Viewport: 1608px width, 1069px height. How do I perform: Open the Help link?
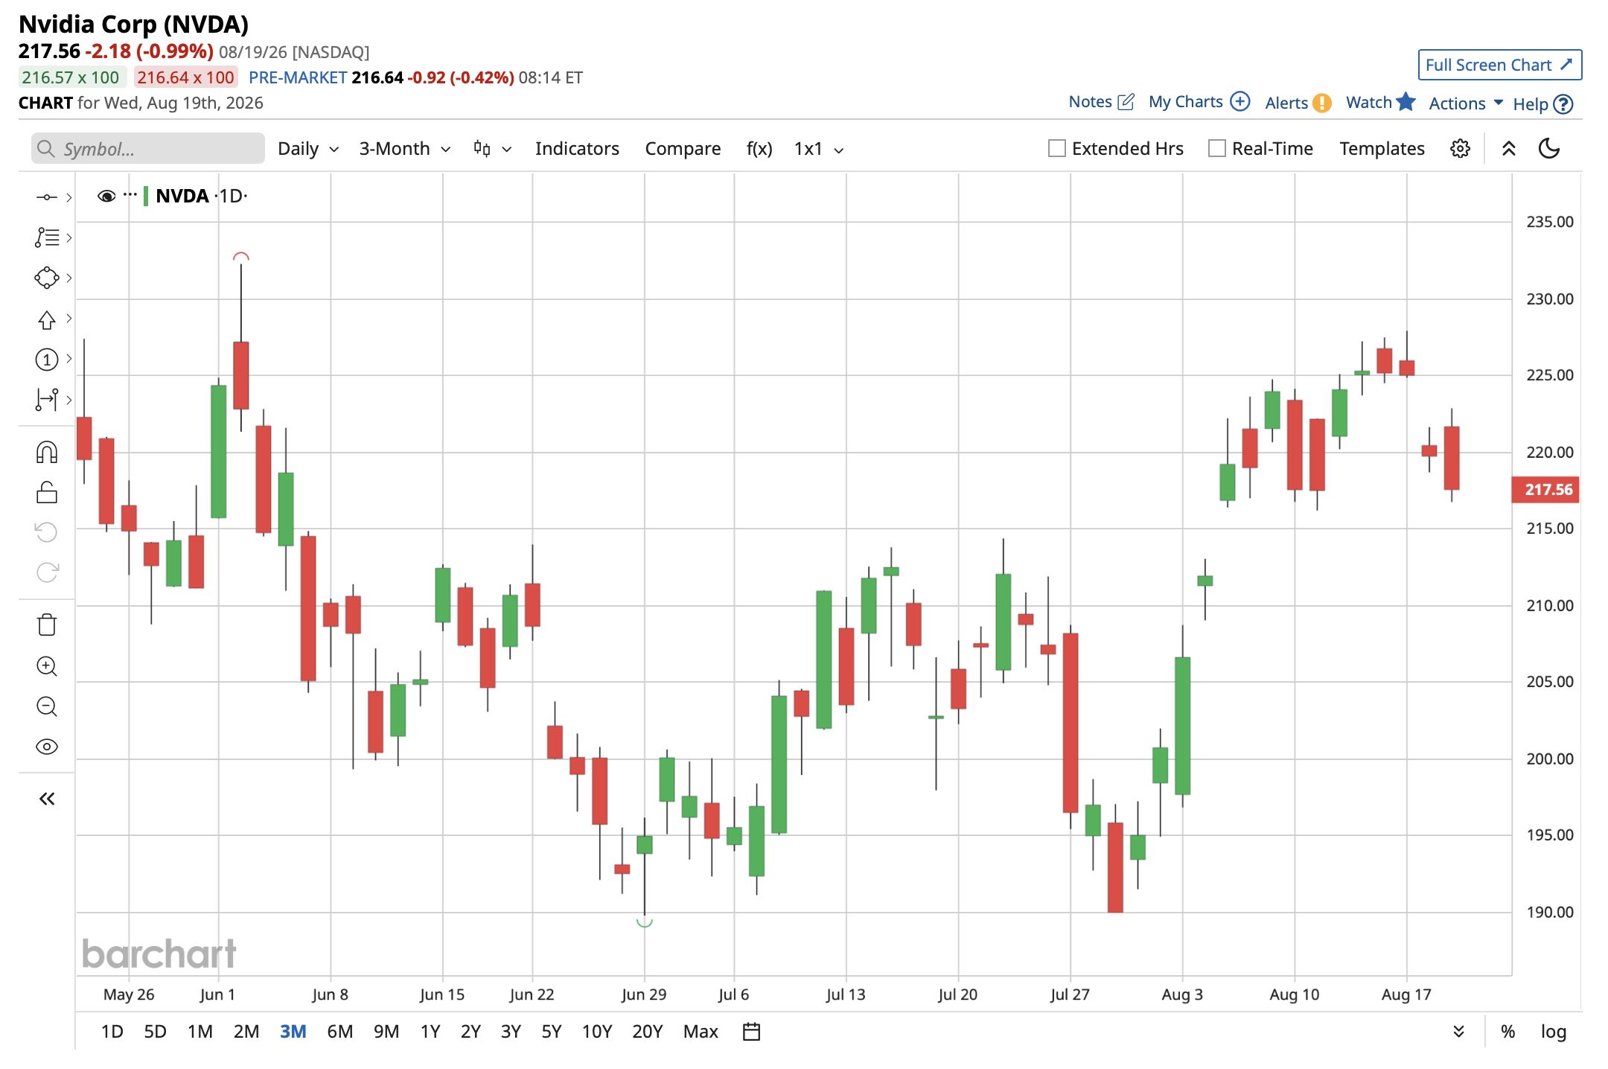click(1542, 104)
